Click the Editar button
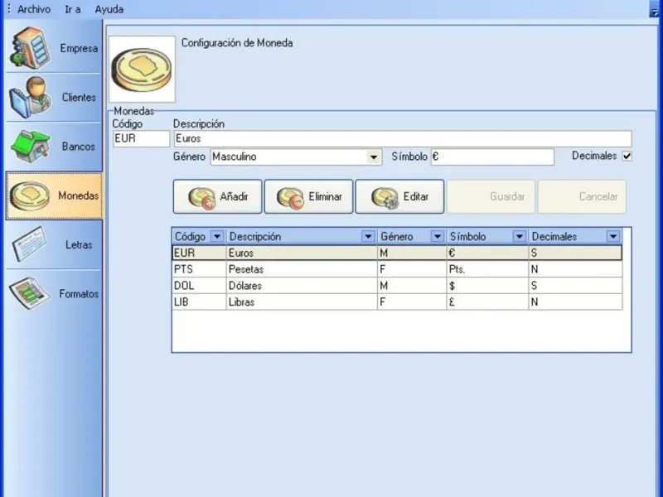 click(399, 196)
